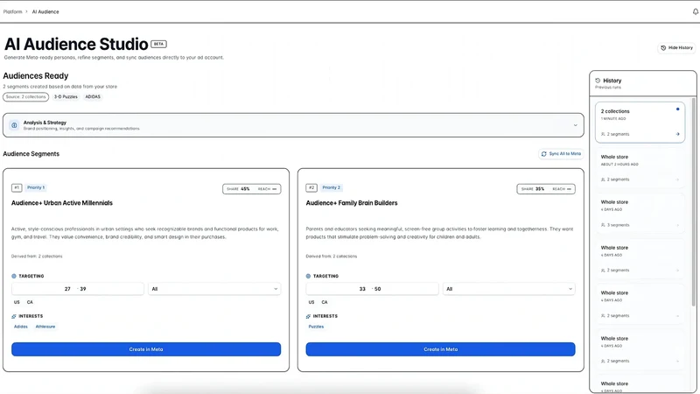This screenshot has height=394, width=700.
Task: Click the Share 45% Reach indicator
Action: coord(252,189)
